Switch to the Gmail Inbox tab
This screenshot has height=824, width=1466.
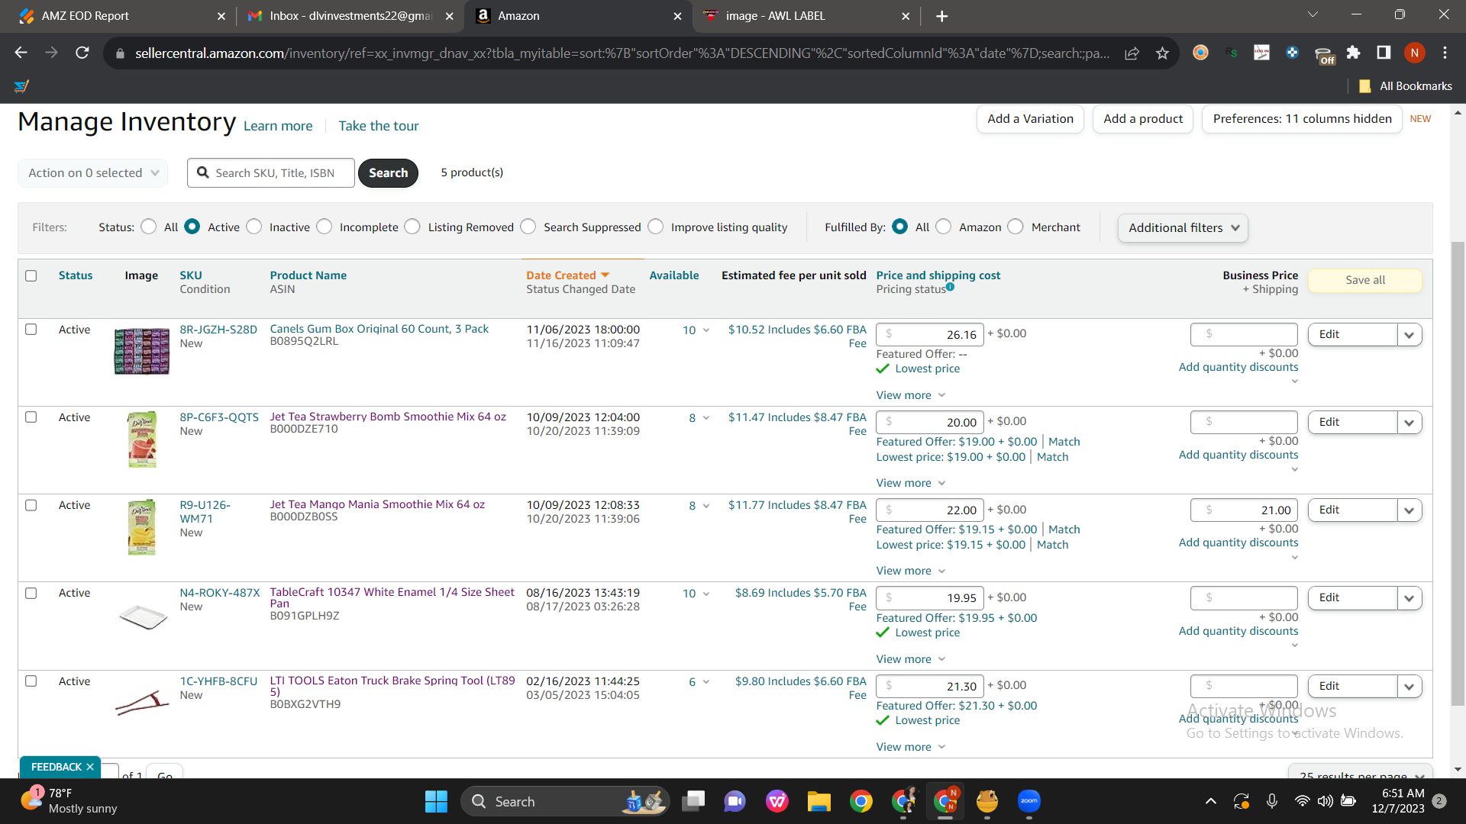tap(351, 16)
